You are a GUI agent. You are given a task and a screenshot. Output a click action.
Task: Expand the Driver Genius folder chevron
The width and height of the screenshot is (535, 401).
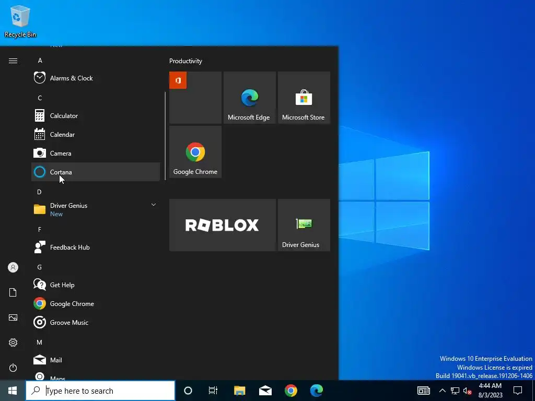[154, 205]
